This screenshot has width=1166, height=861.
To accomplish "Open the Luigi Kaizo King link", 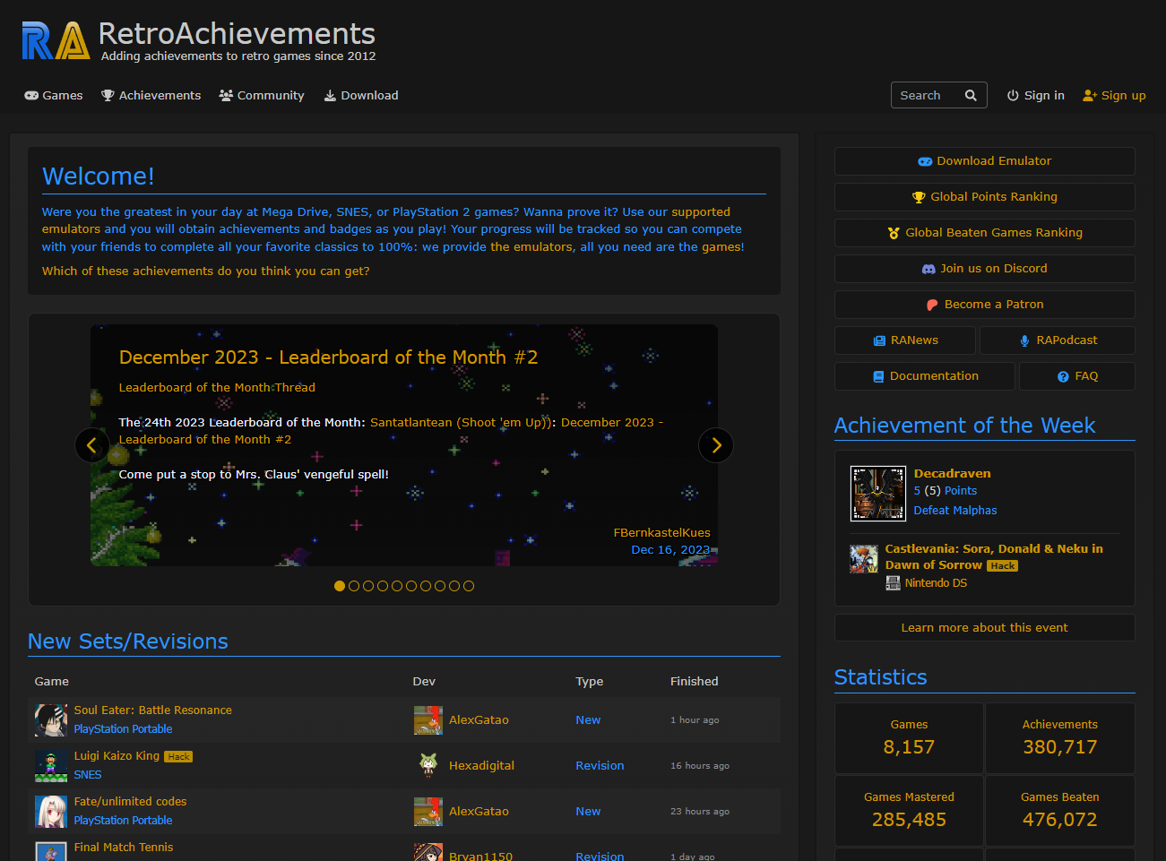I will [117, 756].
